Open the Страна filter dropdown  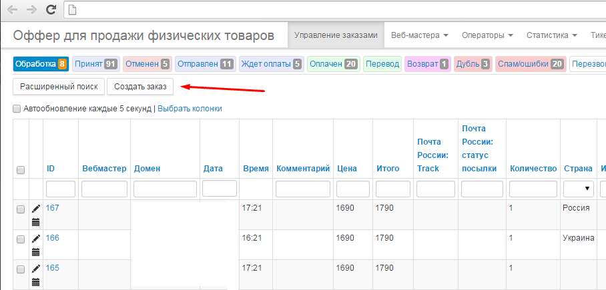click(x=578, y=189)
